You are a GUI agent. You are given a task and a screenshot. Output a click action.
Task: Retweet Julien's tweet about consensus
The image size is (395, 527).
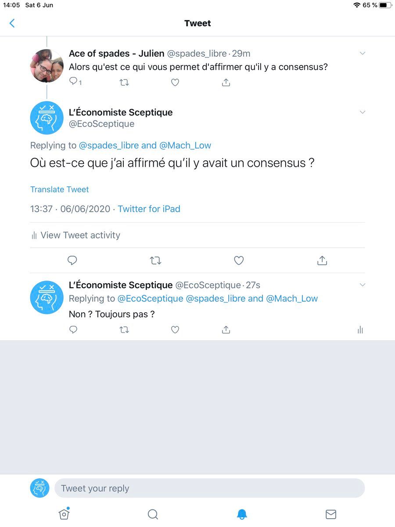coord(124,82)
